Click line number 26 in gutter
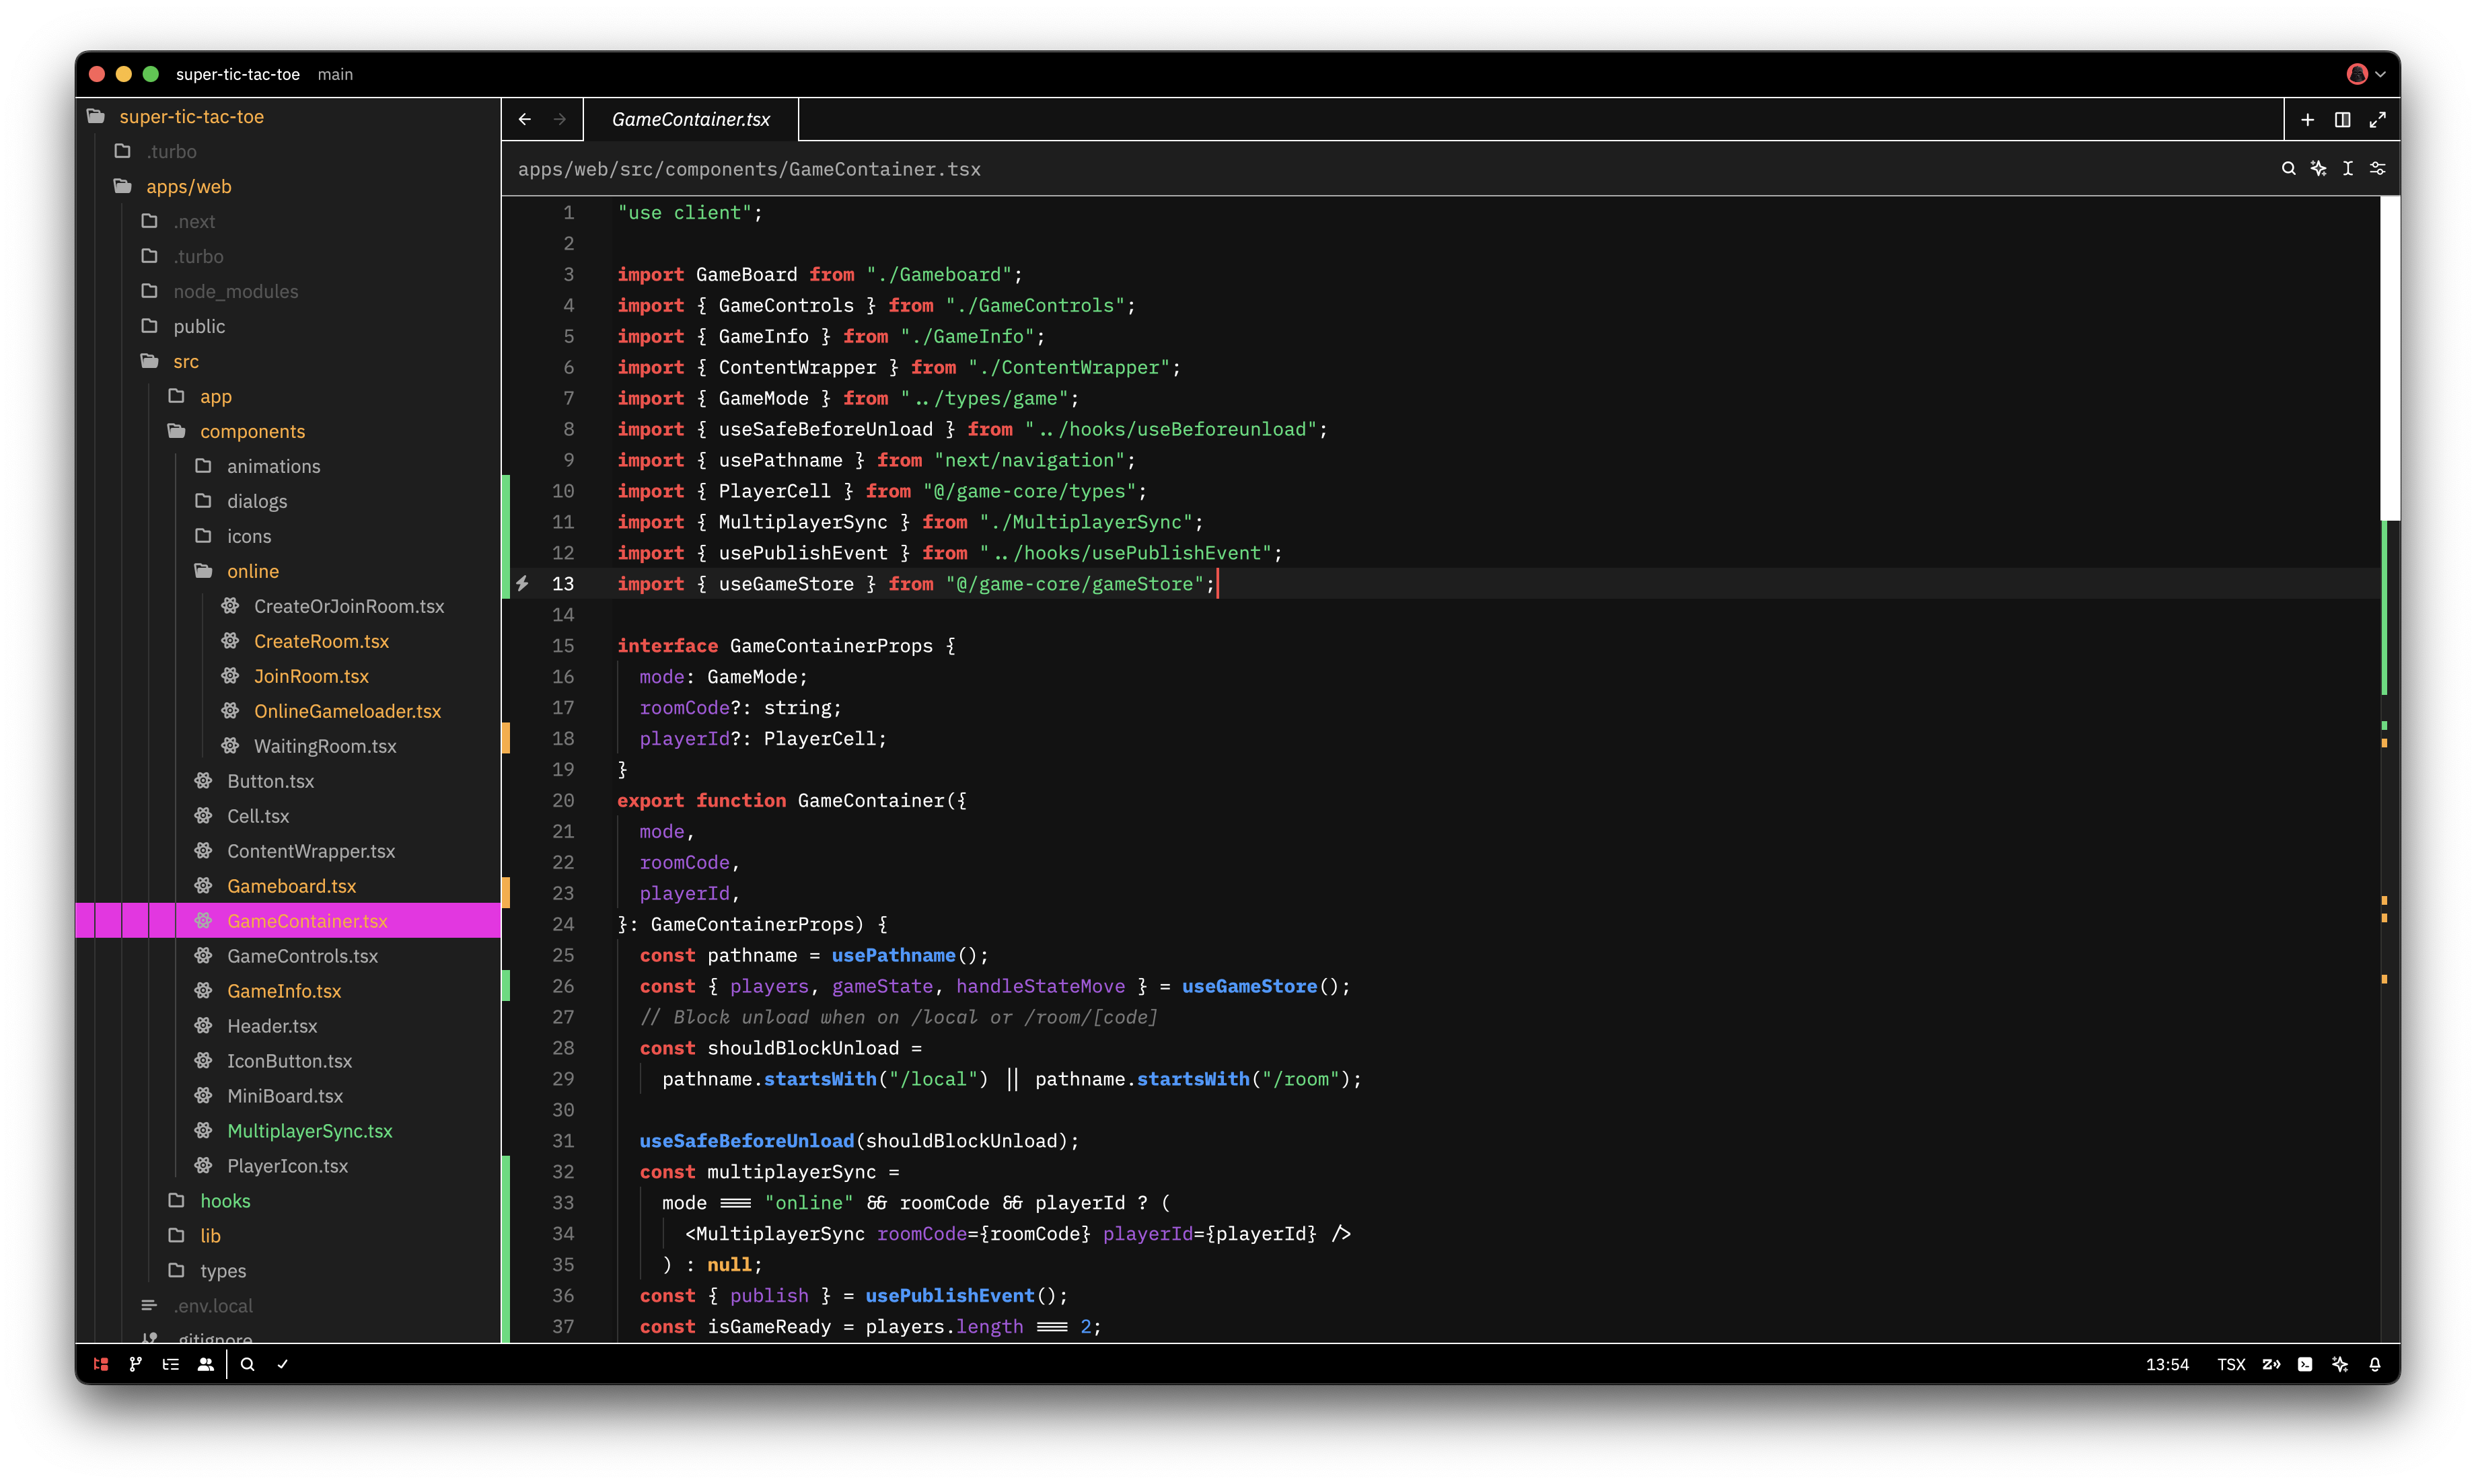 click(x=563, y=986)
